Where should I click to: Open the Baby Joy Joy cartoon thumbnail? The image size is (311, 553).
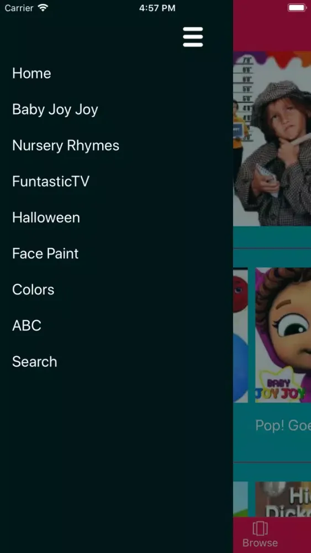283,335
